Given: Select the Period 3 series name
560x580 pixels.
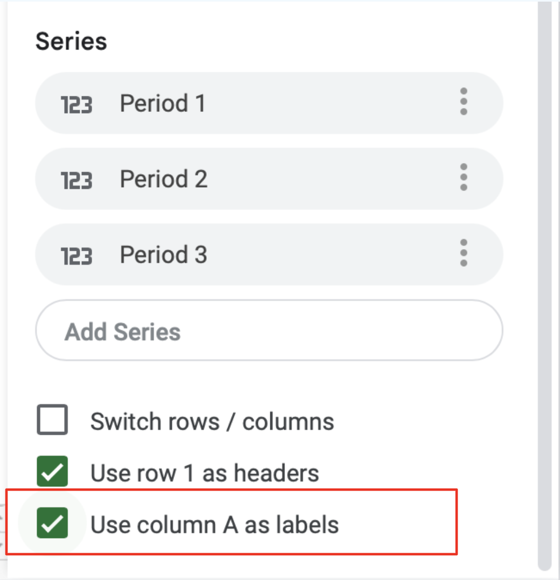Looking at the screenshot, I should click(x=163, y=254).
